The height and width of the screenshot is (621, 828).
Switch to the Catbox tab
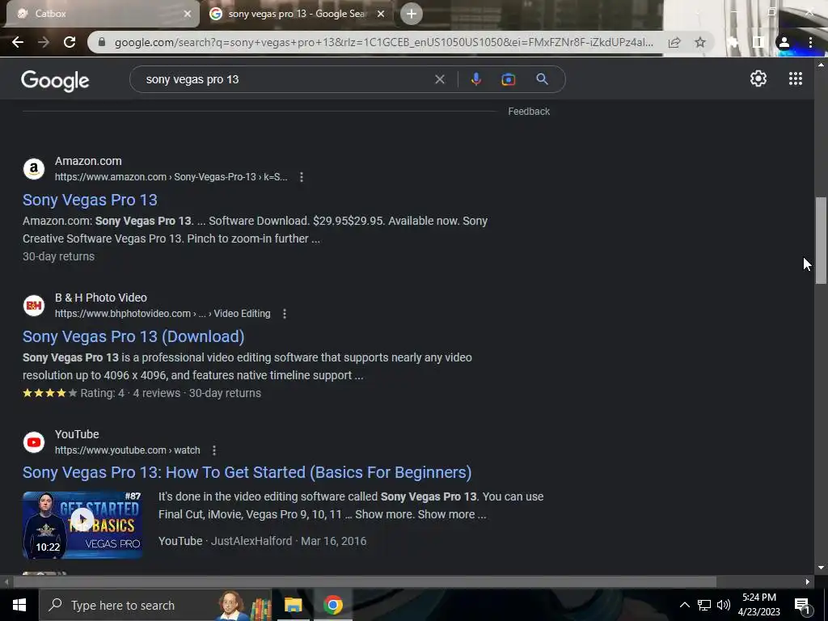[x=99, y=14]
